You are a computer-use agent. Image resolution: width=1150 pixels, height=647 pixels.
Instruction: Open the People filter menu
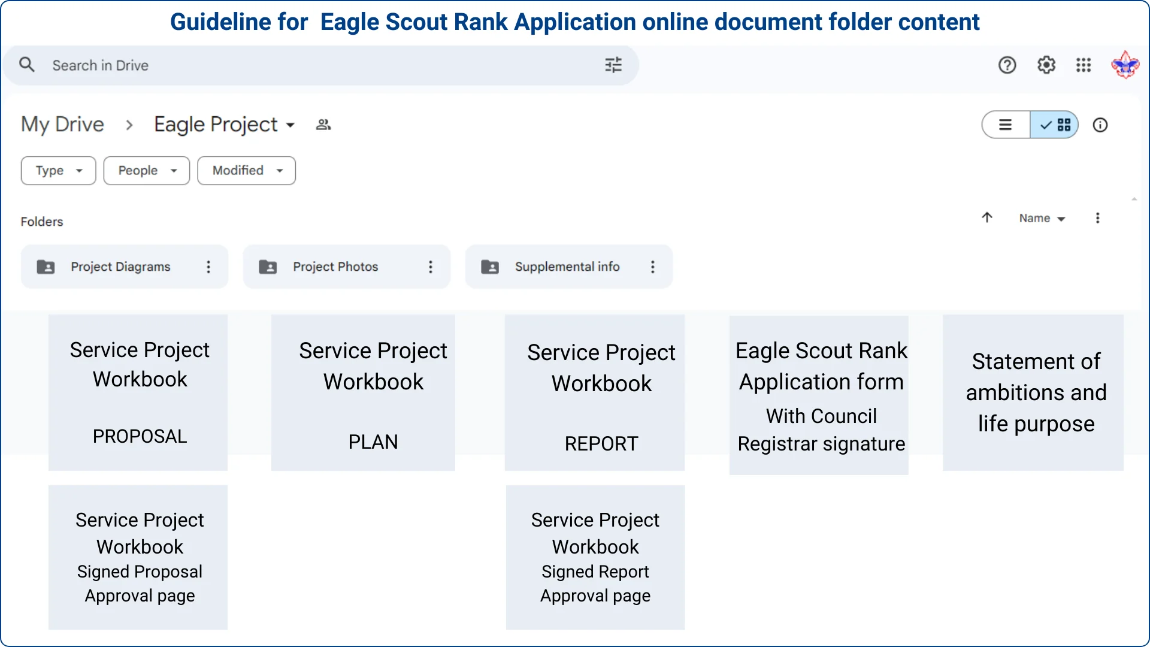click(x=146, y=170)
